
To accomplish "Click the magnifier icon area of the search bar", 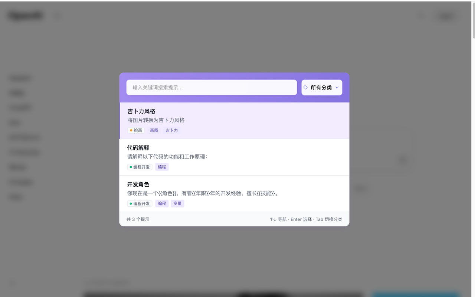I will point(134,87).
